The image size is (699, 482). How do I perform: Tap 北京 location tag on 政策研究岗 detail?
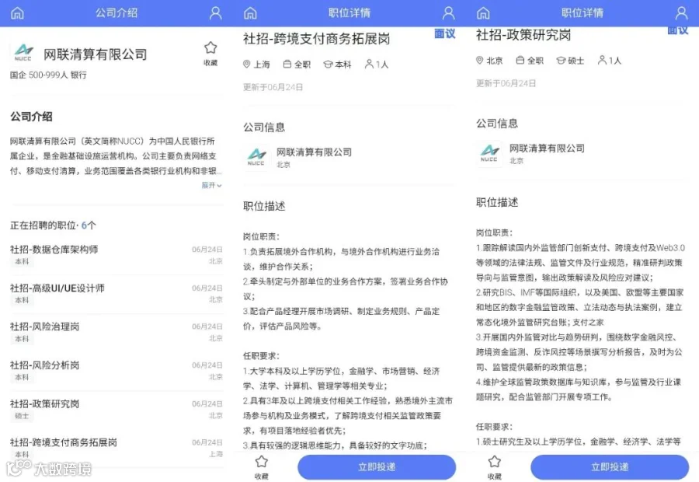pos(489,61)
